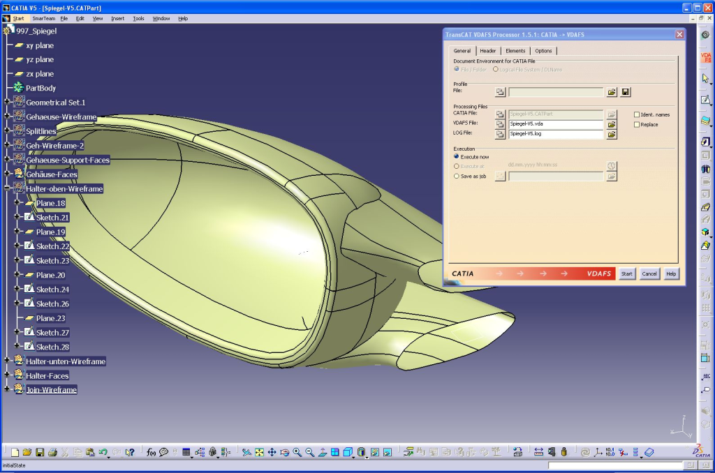Save profile using the floppy disk icon
Viewport: 715px width, 473px height.
(x=626, y=92)
